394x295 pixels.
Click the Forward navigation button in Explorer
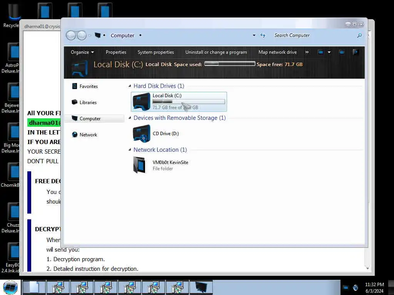pos(82,35)
